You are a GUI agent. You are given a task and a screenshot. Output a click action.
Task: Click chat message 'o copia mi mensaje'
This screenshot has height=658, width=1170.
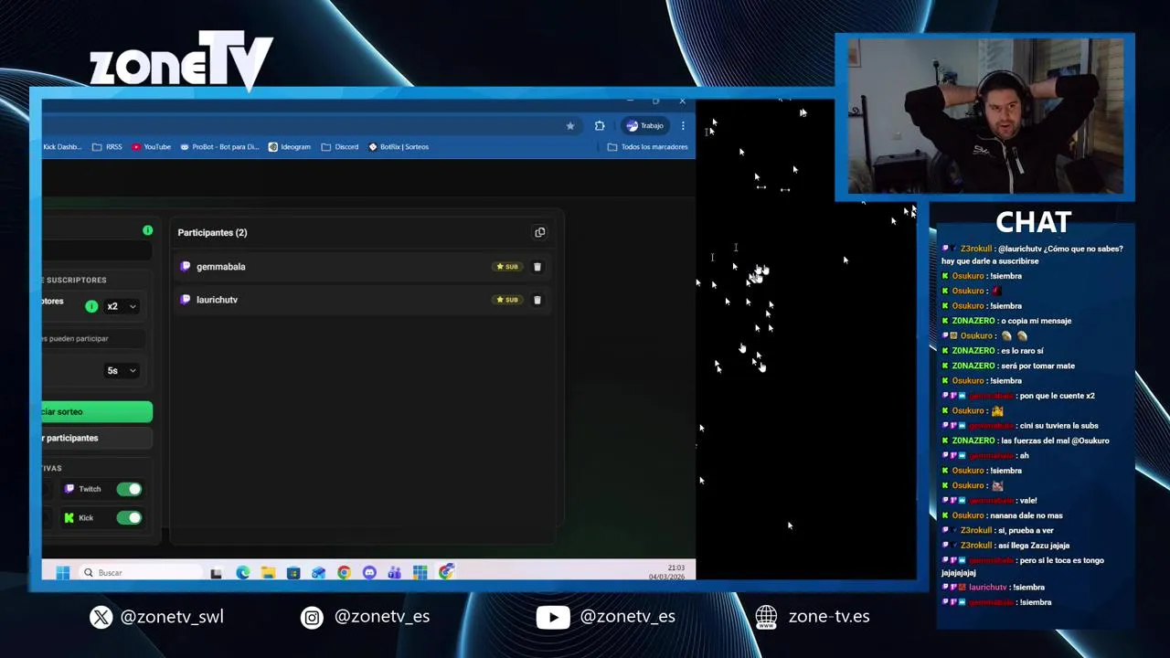[x=1036, y=321]
